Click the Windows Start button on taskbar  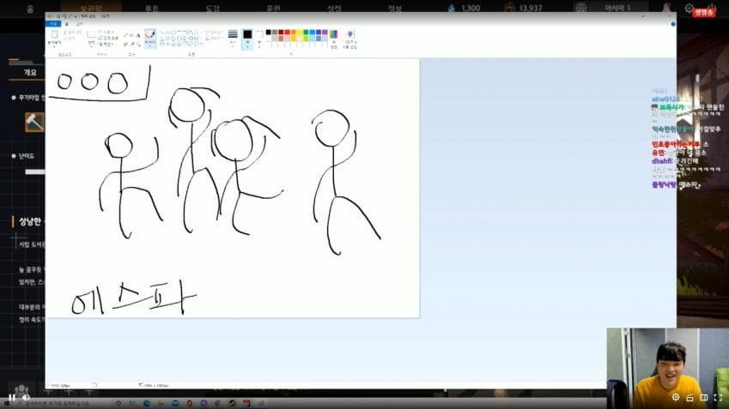[6, 403]
